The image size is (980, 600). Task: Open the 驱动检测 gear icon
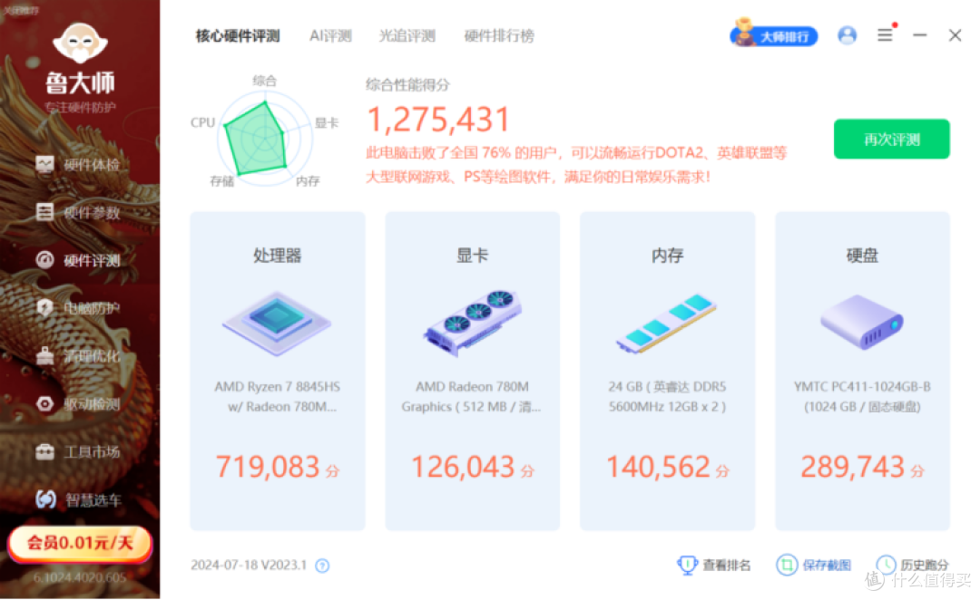[x=45, y=404]
